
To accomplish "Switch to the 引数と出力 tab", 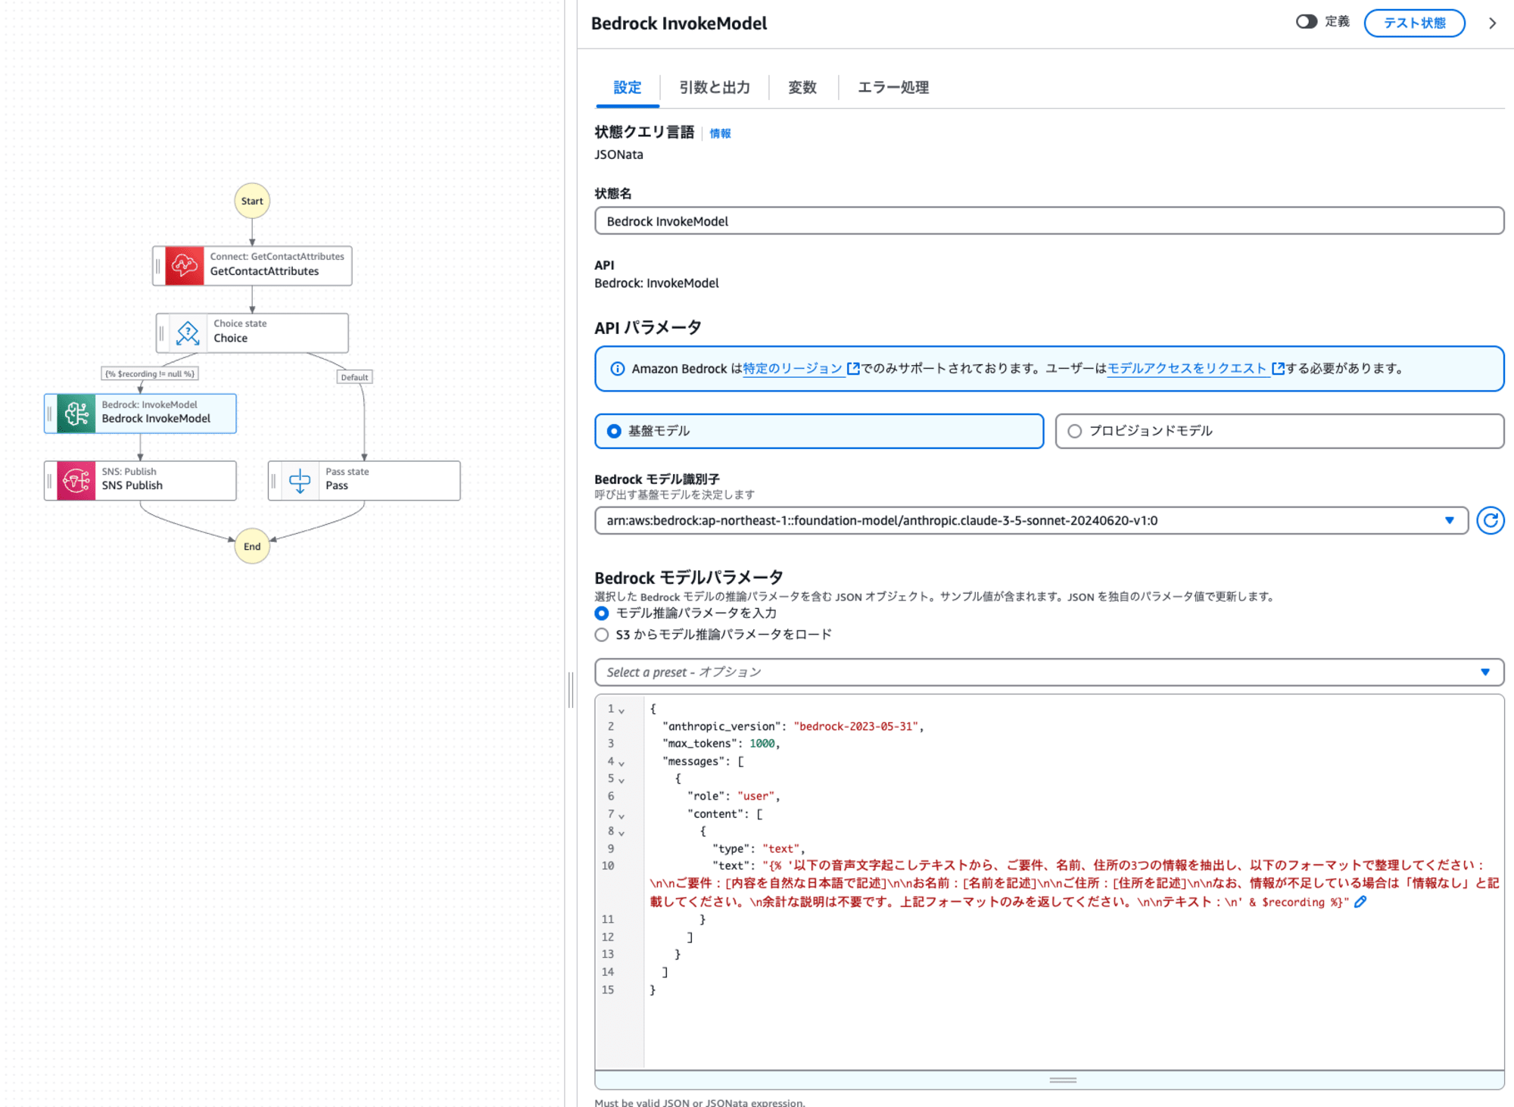I will 715,88.
